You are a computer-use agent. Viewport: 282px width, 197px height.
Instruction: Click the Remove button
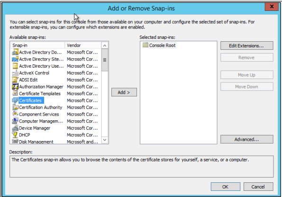[x=247, y=57]
